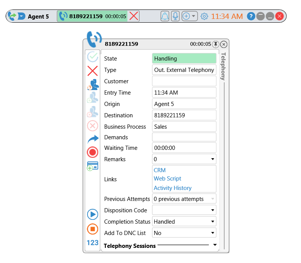Viewport: 301px width, 263px height.
Task: Click the Type field Out. External Telephony
Action: point(184,70)
